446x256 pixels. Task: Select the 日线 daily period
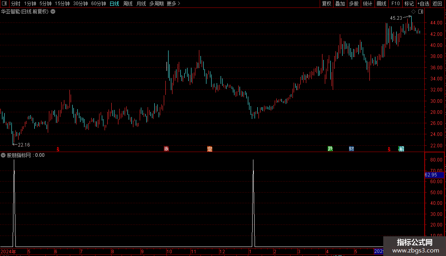pos(114,4)
